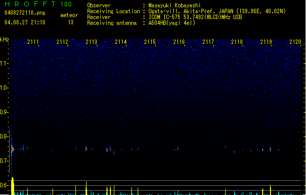Click the 2115 time axis label
This screenshot has width=306, height=195.
[150, 41]
